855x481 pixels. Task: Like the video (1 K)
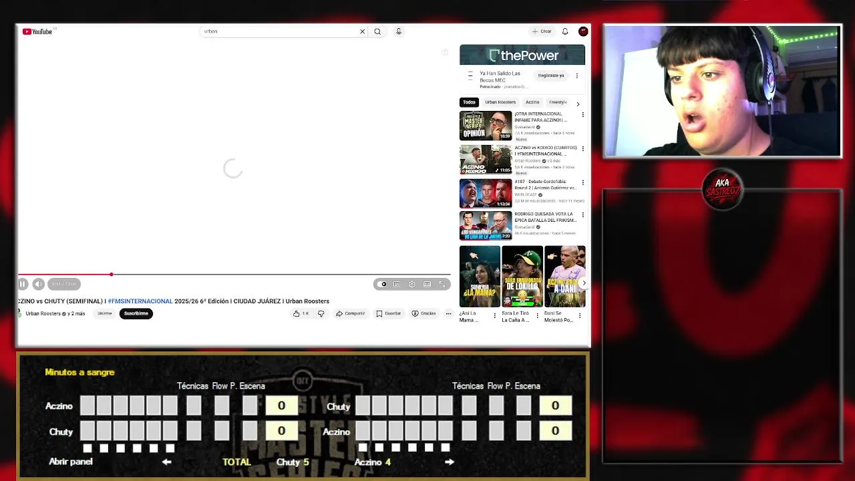coord(301,313)
